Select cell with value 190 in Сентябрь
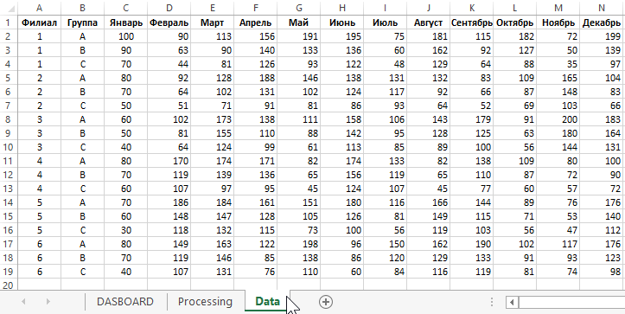The image size is (625, 314). pyautogui.click(x=471, y=244)
